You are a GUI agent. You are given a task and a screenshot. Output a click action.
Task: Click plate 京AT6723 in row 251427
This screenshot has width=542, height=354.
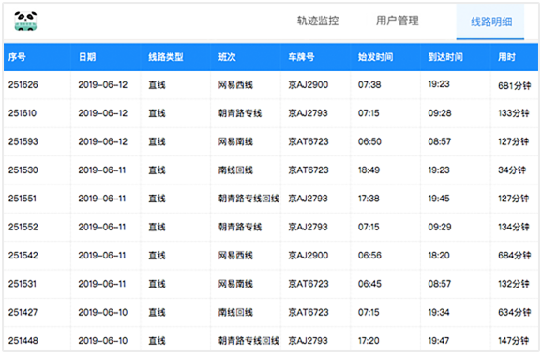(309, 312)
